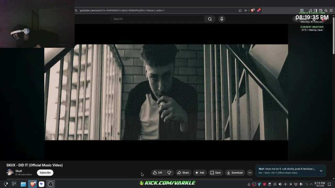Open the volume speaker tray icon

[280, 184]
